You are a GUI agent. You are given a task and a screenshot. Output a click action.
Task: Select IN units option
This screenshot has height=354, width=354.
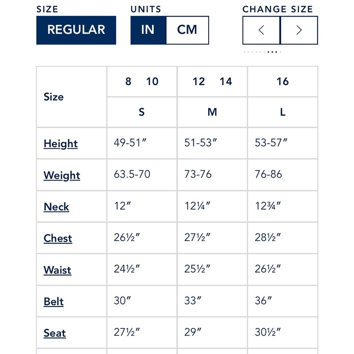point(148,30)
